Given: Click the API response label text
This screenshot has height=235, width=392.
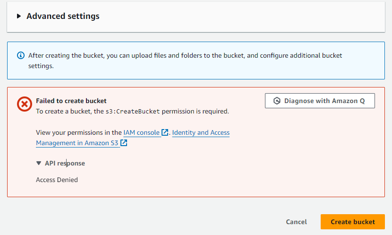Looking at the screenshot, I should 65,163.
